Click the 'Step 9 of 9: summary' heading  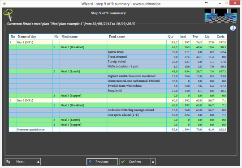(108, 13)
